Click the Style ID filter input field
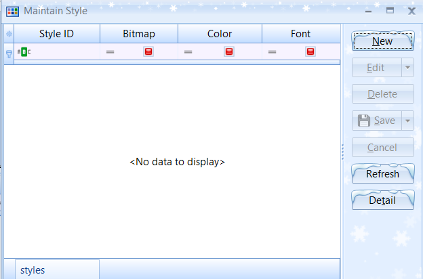Viewport: 423px width, 279px height. (64, 52)
